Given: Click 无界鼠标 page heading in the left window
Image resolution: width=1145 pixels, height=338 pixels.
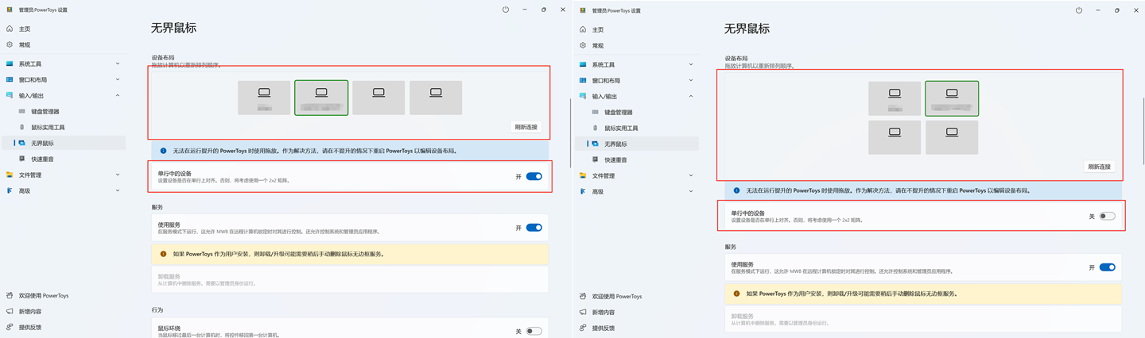Looking at the screenshot, I should pos(174,28).
